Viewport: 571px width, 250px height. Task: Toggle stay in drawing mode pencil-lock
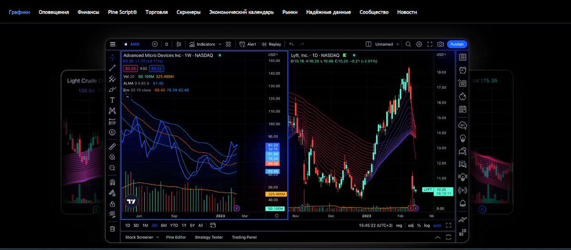pos(112,193)
